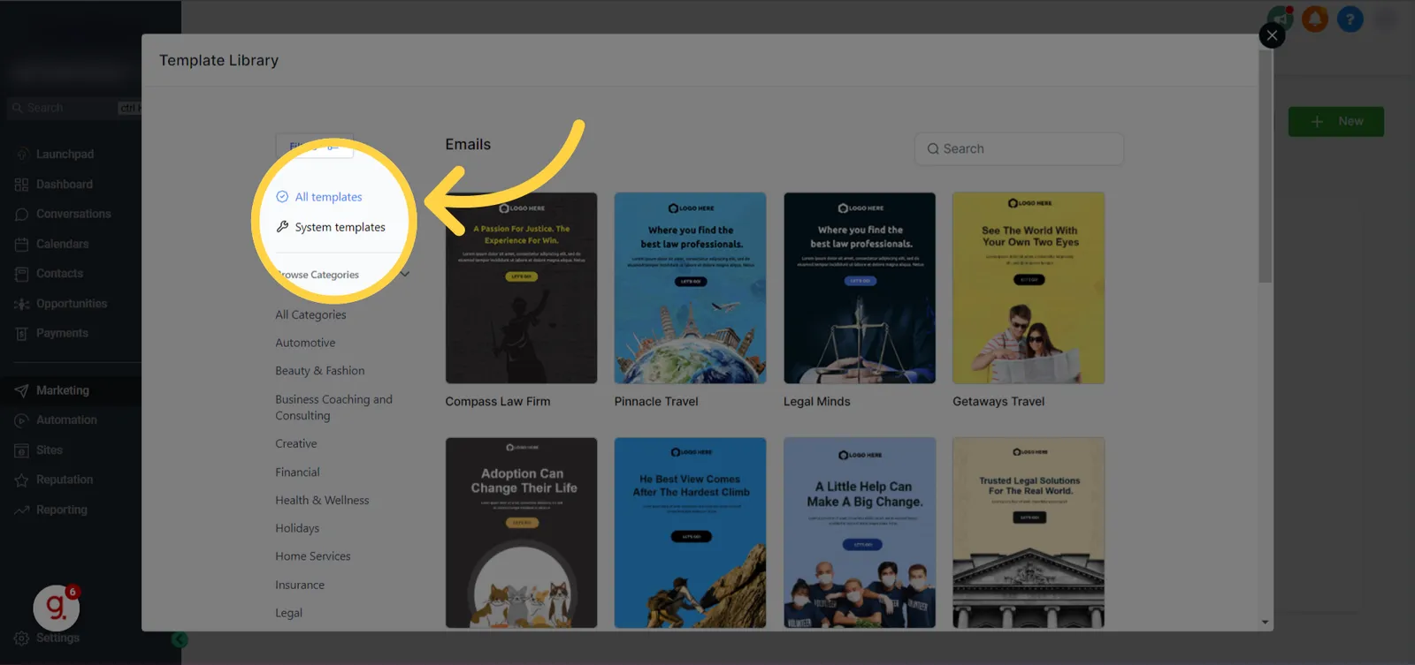Screen dimensions: 1415x665
Task: Open the Conversations chat icon
Action: [22, 215]
